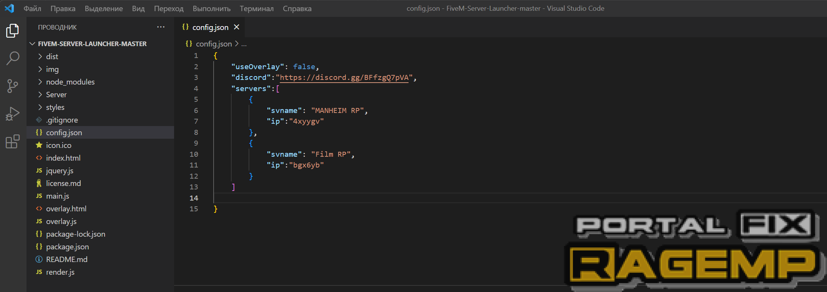The width and height of the screenshot is (827, 292).
Task: Open package.json file
Action: pos(67,247)
